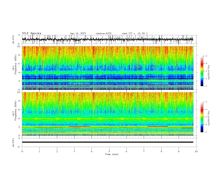The height and width of the screenshot is (170, 221).
Task: Click the red 2 kHz band near minute 3 in ch.2
Action: point(79,126)
